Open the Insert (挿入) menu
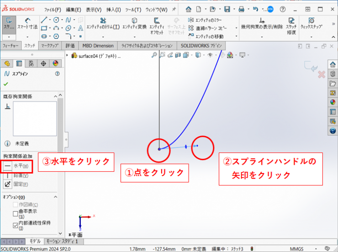 pyautogui.click(x=114, y=9)
